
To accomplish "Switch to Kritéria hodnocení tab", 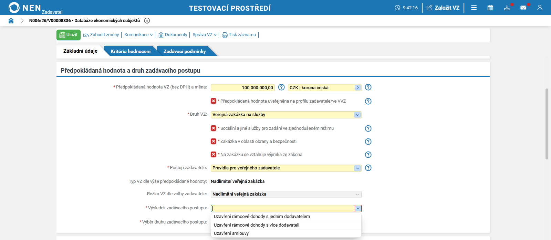I will (131, 51).
